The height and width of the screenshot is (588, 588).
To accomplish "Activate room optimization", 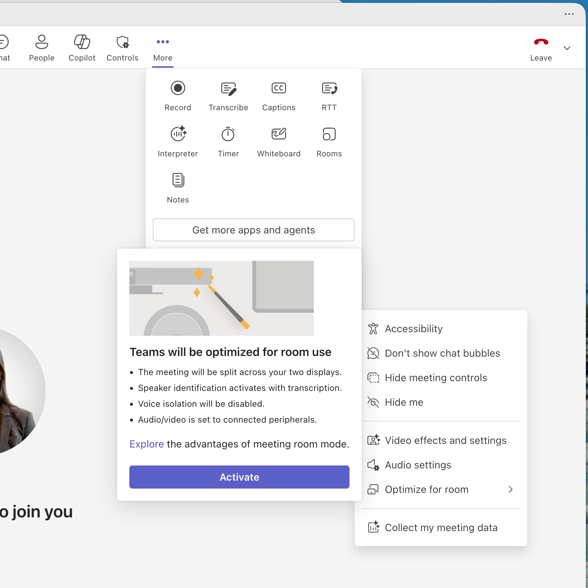I will (x=239, y=477).
